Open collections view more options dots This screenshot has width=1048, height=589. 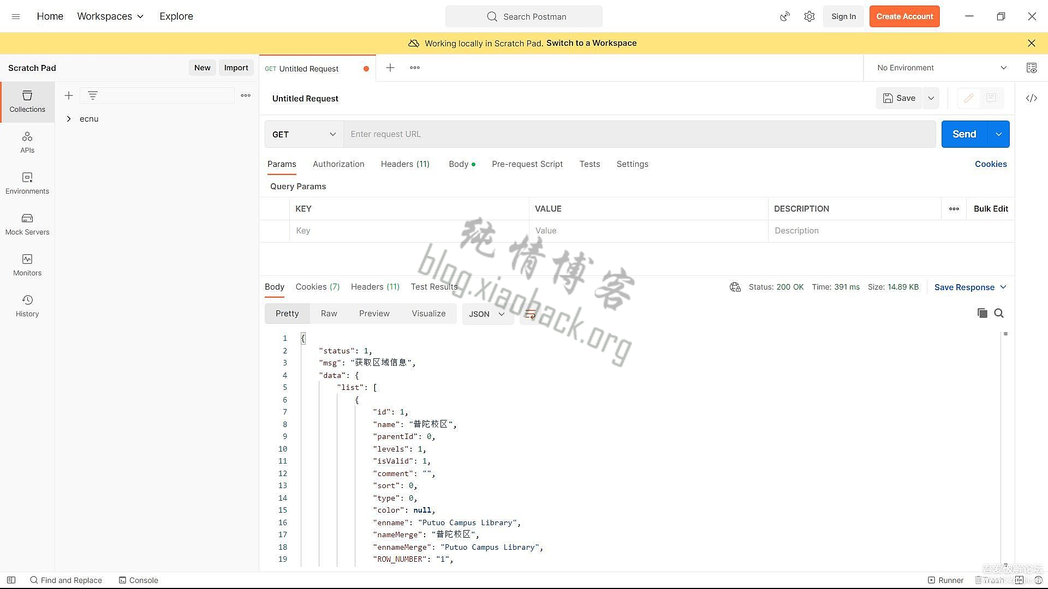click(246, 95)
